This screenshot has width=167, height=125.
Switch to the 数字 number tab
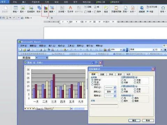pyautogui.click(x=120, y=74)
